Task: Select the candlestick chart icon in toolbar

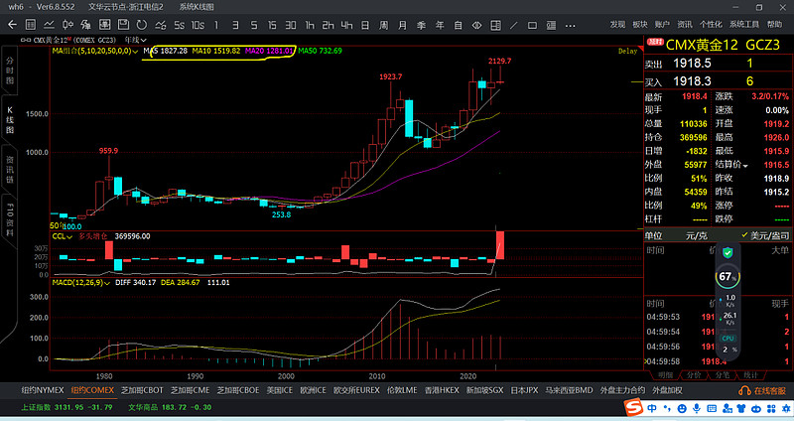Action: tap(67, 24)
